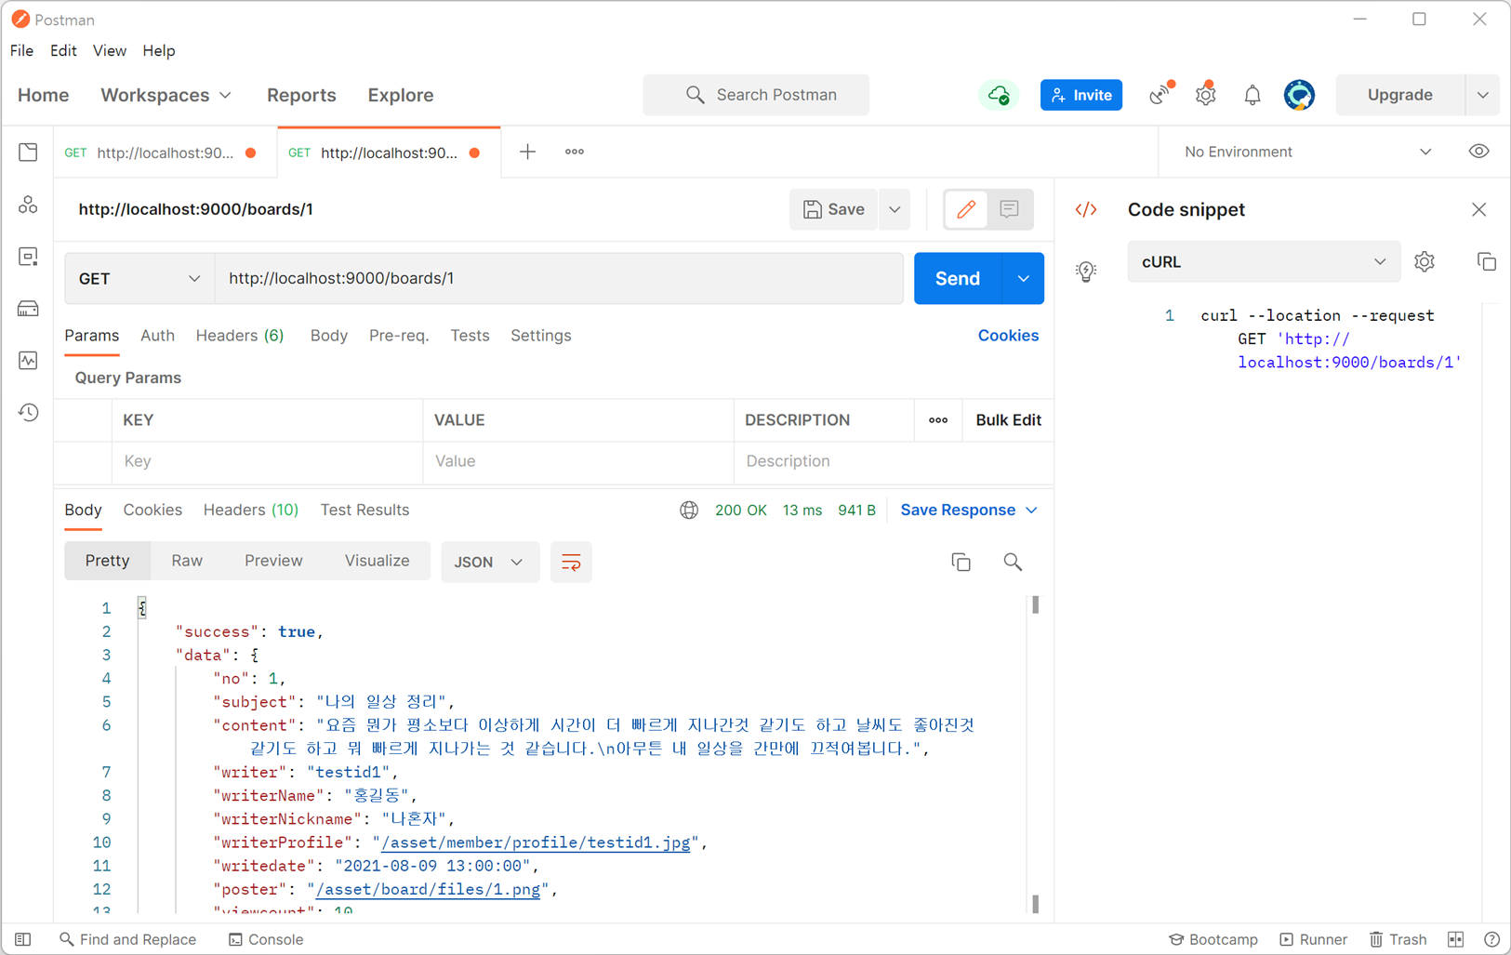Open response Headers (10) tab
This screenshot has height=955, width=1511.
[x=251, y=510]
